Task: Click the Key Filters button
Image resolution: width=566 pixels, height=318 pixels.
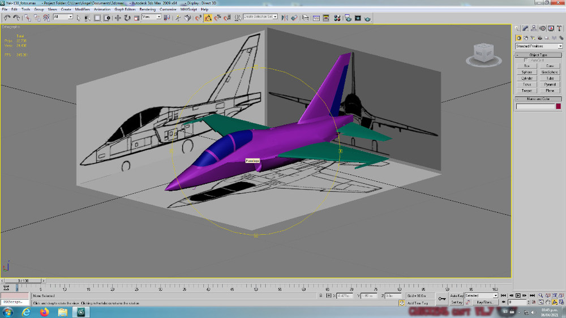Action: pyautogui.click(x=484, y=303)
